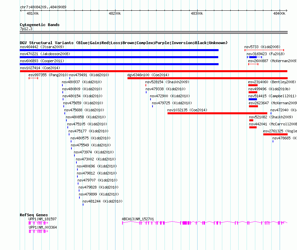
Task: Click the nsv1027414 (Coe2014) red loss bar
Action: 154,71
